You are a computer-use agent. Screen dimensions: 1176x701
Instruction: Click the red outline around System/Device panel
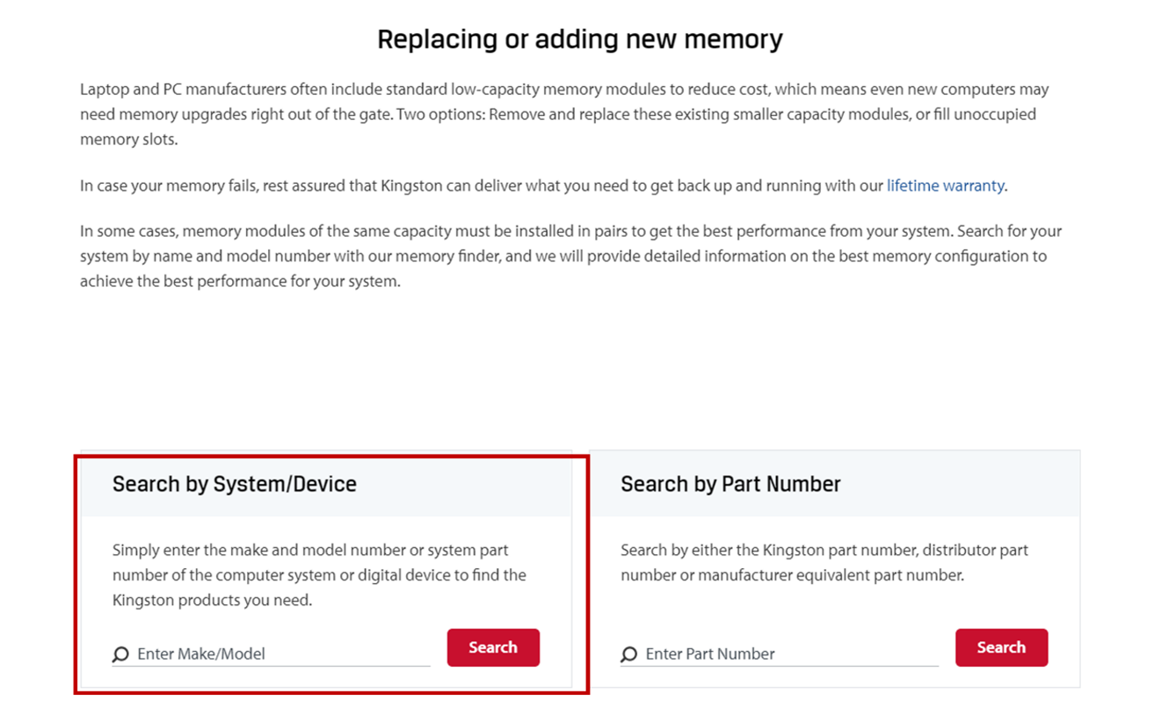click(331, 455)
